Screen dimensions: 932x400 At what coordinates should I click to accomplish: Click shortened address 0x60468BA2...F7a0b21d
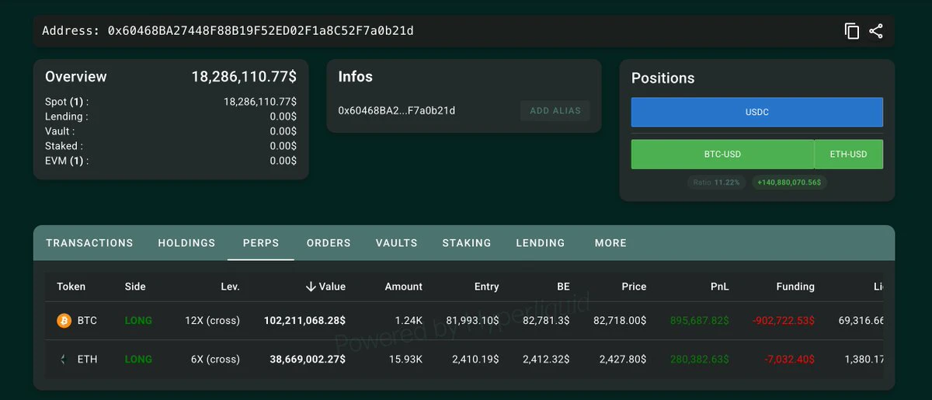[397, 110]
